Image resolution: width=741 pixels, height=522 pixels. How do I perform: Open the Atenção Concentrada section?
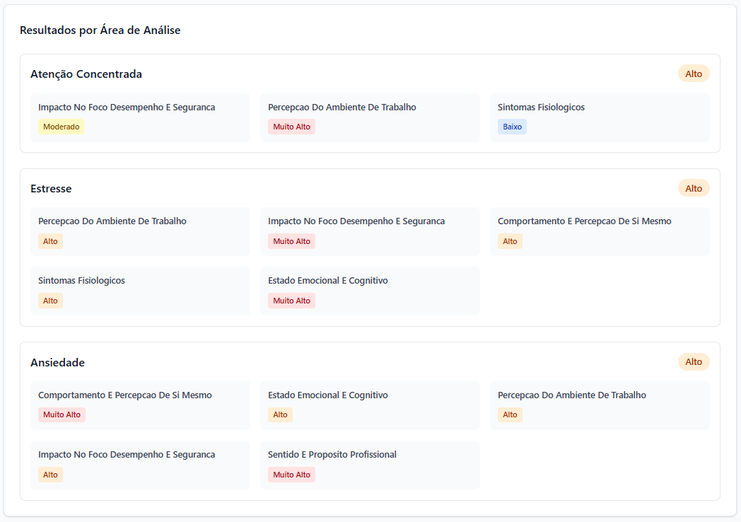point(86,74)
